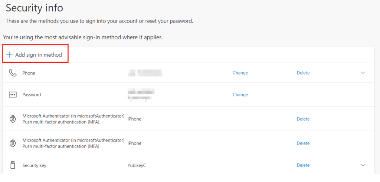Expand the Phone row chevron
Viewport: 380px width, 182px height.
click(x=363, y=73)
